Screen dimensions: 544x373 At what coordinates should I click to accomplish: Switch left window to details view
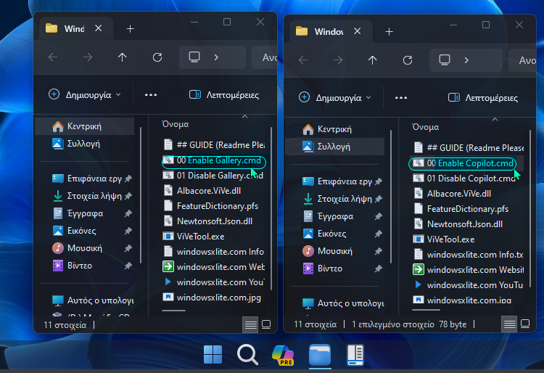(x=250, y=325)
